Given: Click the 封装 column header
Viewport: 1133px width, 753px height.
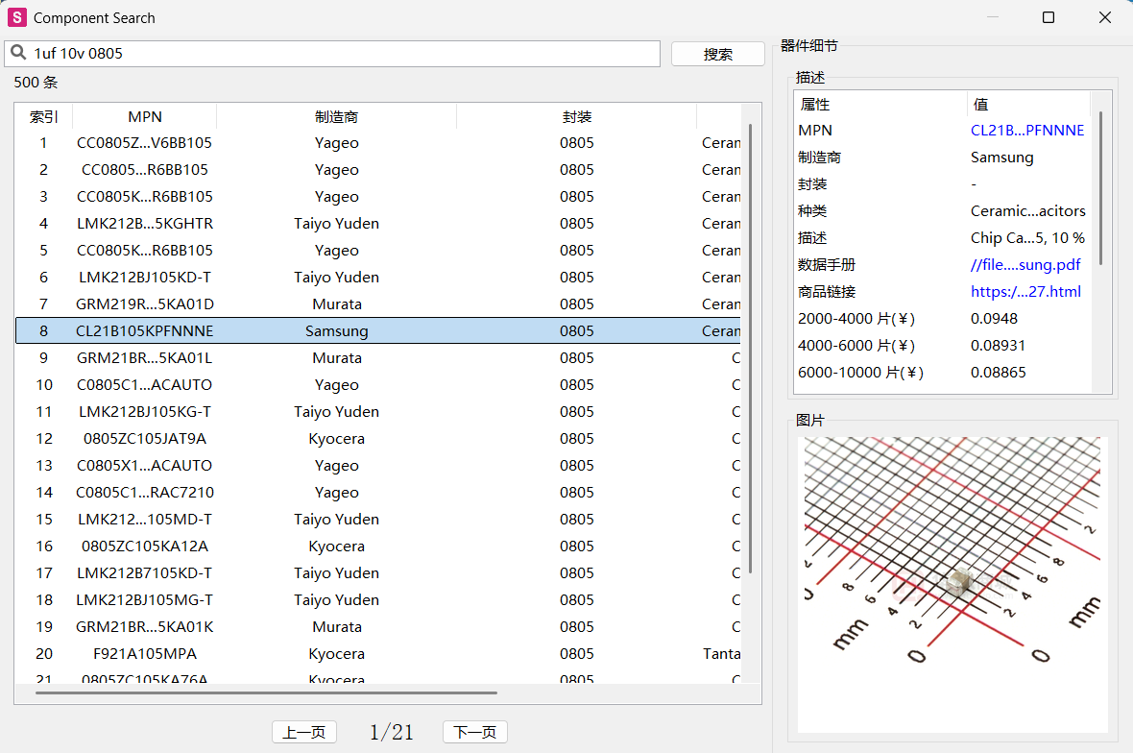Looking at the screenshot, I should (576, 117).
